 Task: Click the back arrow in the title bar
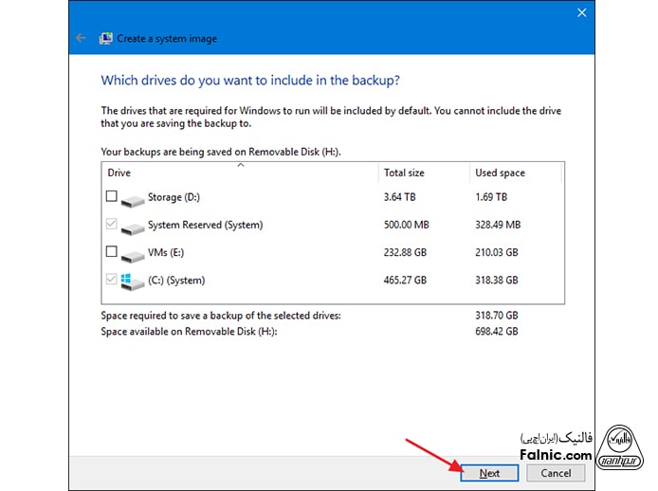[81, 38]
